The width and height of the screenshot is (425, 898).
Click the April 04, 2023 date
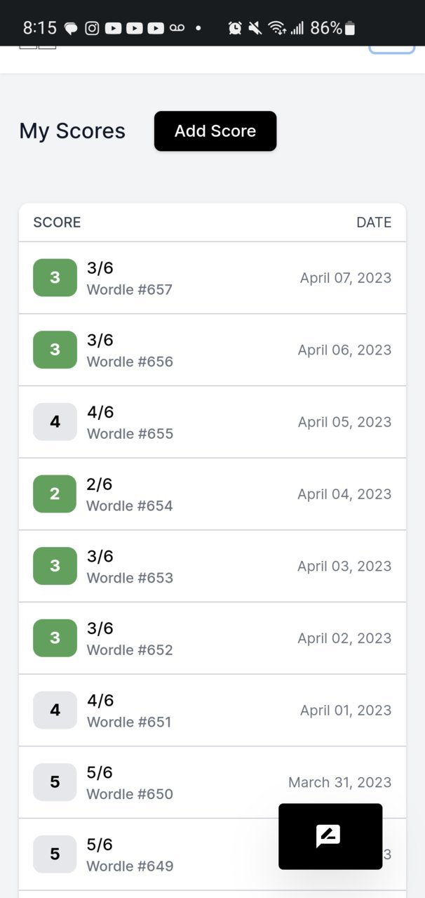(x=344, y=494)
